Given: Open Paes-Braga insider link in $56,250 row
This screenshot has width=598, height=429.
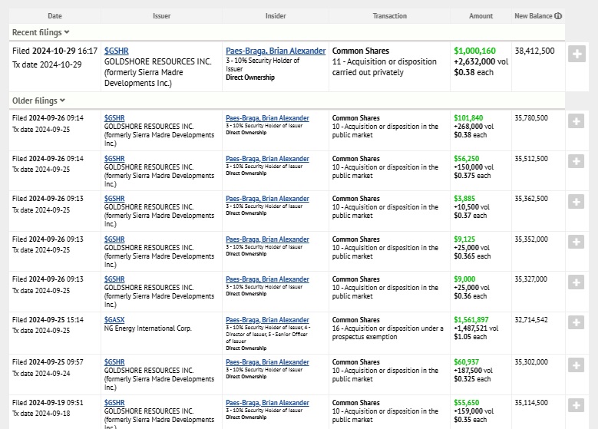Looking at the screenshot, I should point(267,159).
